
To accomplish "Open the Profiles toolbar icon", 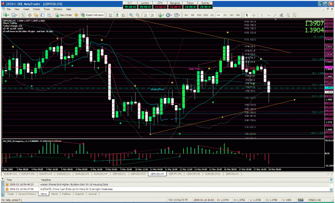I will pyautogui.click(x=13, y=15).
